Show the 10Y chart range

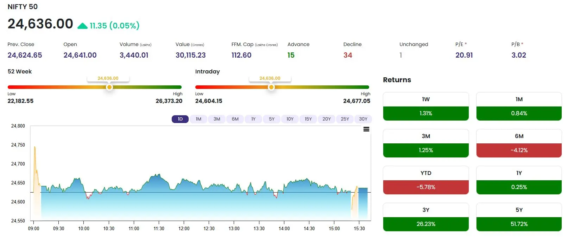coord(290,119)
